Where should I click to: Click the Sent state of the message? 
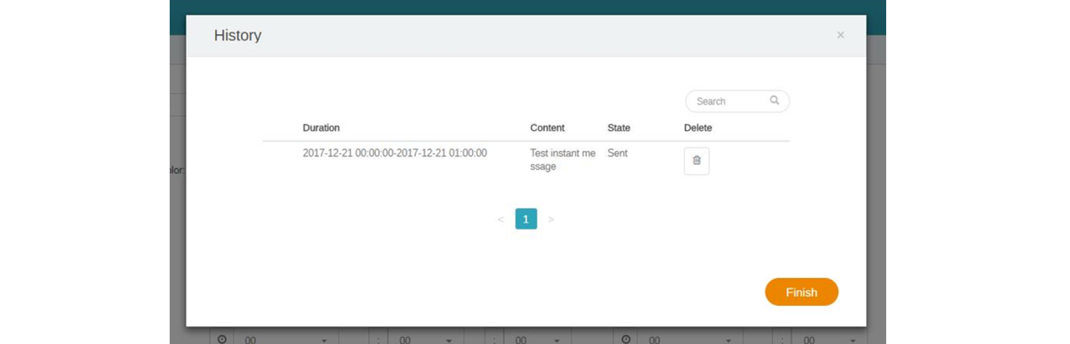617,153
